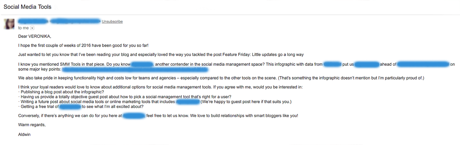The image size is (460, 145).
Task: Click the 'Social Media Tools' subject line
Action: (27, 7)
